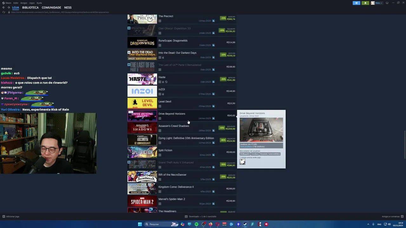This screenshot has width=406, height=228.
Task: Switch to the BIBLIOTECA tab
Action: click(30, 8)
